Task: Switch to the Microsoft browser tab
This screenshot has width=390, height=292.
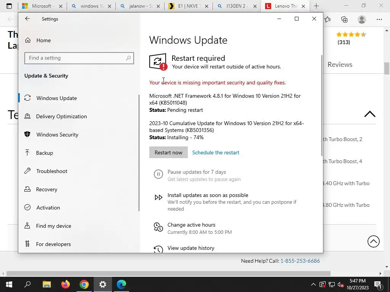Action: [x=42, y=6]
